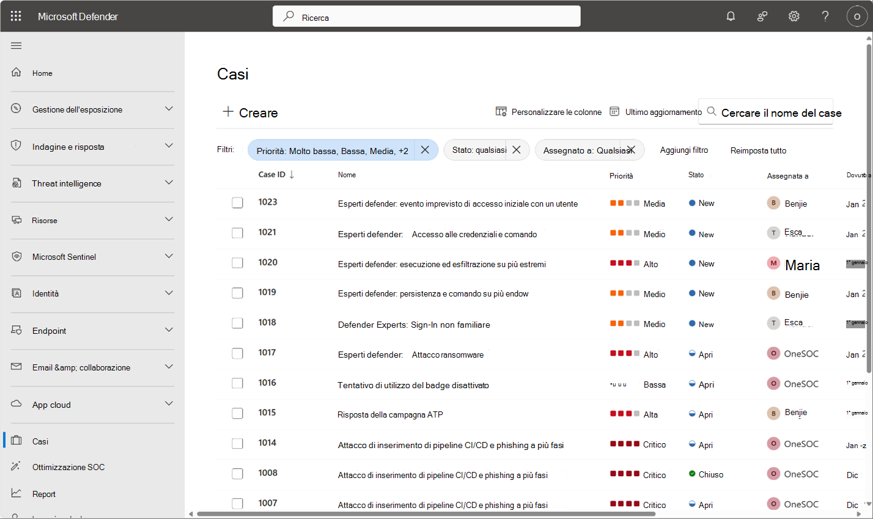Click the Cercare il nome del case field
This screenshot has height=519, width=873.
[781, 112]
